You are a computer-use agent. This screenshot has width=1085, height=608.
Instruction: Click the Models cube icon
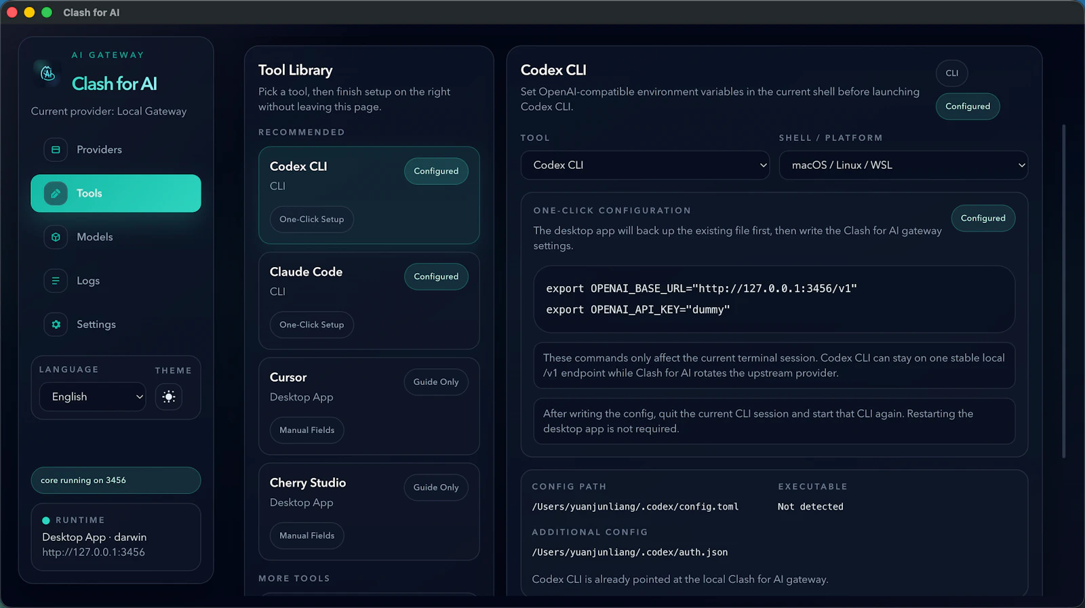(x=56, y=237)
